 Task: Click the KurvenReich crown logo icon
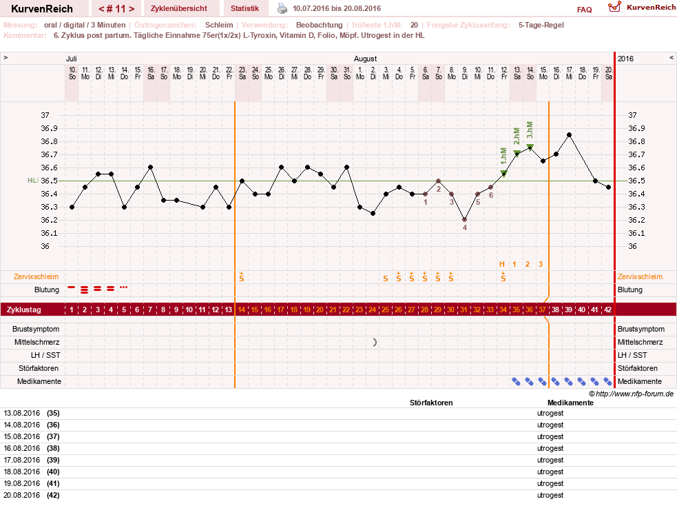click(x=614, y=7)
